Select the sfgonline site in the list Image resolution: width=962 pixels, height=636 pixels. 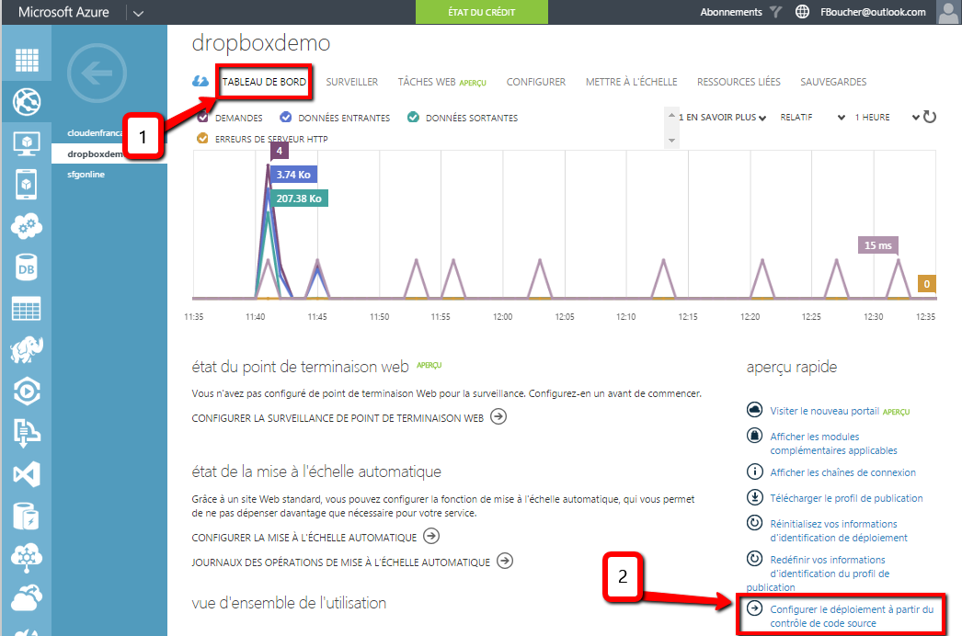tap(86, 175)
